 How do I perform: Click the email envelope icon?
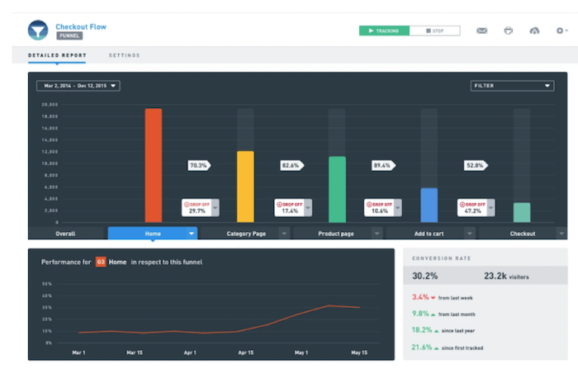point(481,31)
